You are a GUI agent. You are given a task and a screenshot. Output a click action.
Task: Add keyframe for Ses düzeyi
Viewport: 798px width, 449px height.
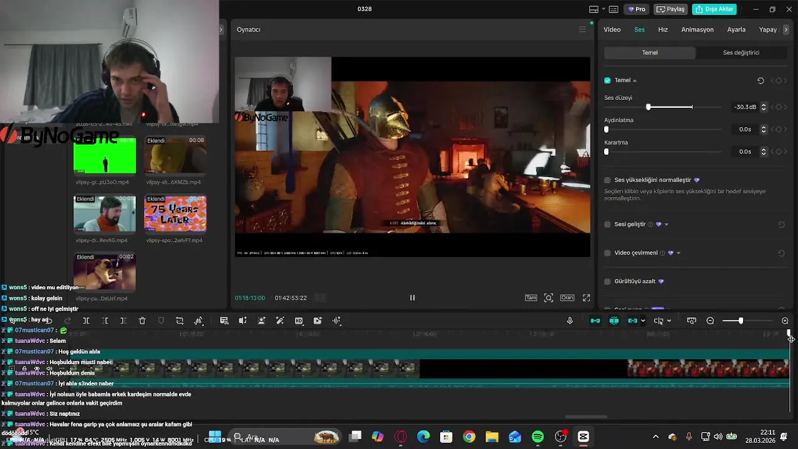(779, 107)
